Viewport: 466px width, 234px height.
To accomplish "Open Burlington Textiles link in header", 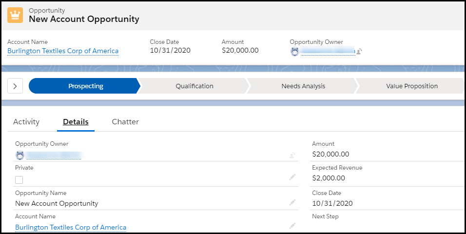I will pyautogui.click(x=63, y=51).
